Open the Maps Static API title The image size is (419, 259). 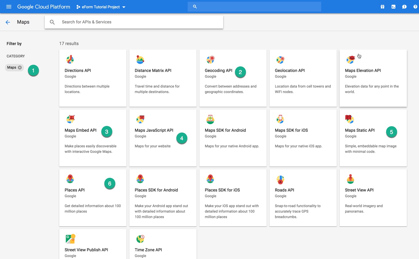(x=360, y=130)
